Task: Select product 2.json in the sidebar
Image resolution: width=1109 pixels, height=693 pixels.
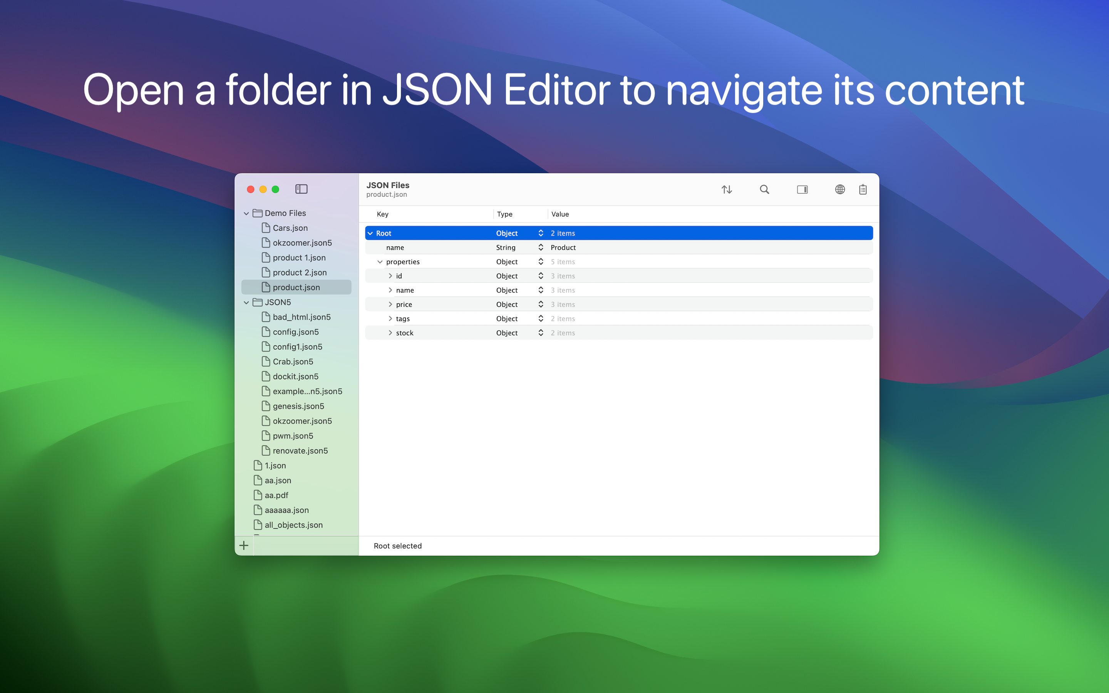Action: click(299, 272)
